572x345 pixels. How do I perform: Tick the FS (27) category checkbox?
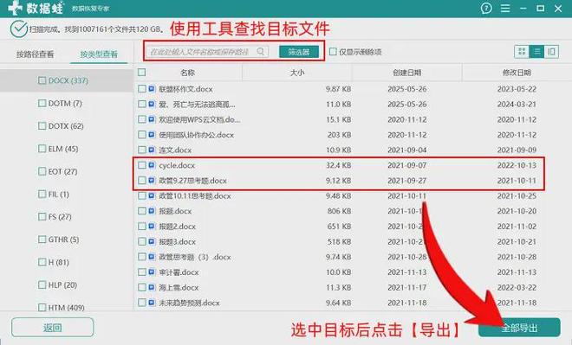(42, 216)
